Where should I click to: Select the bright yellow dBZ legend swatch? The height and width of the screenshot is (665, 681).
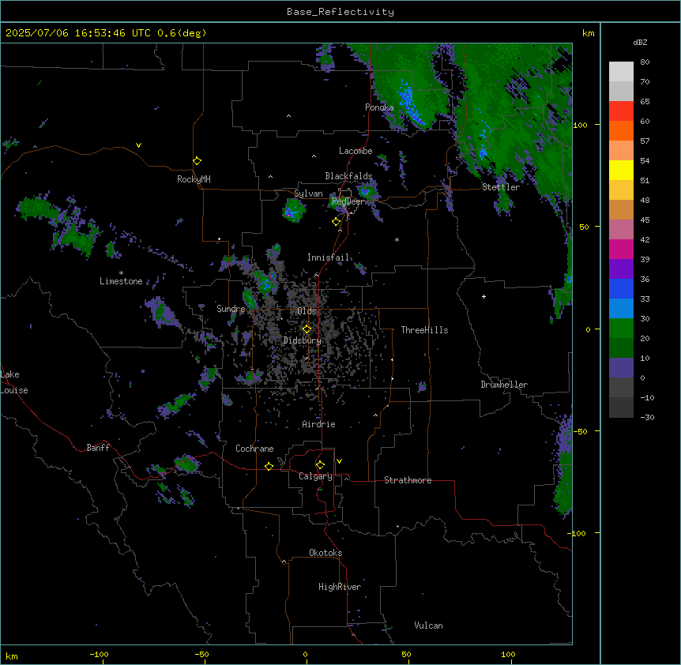[621, 170]
